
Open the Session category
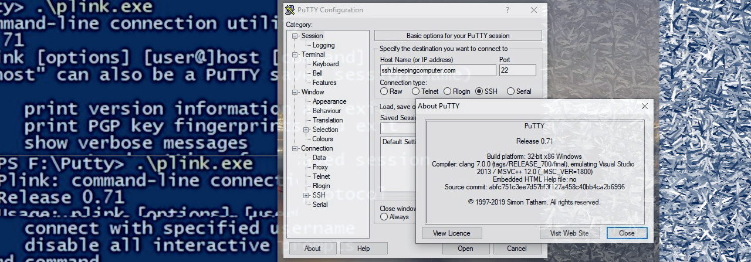tap(312, 36)
